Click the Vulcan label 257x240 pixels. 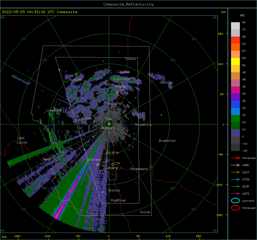[145, 212]
